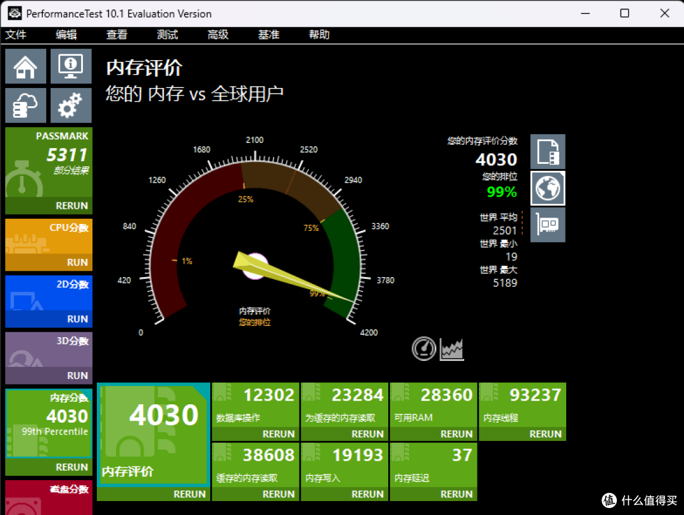Select the large 内存评价 4030 tile
This screenshot has width=684, height=515.
[x=153, y=435]
